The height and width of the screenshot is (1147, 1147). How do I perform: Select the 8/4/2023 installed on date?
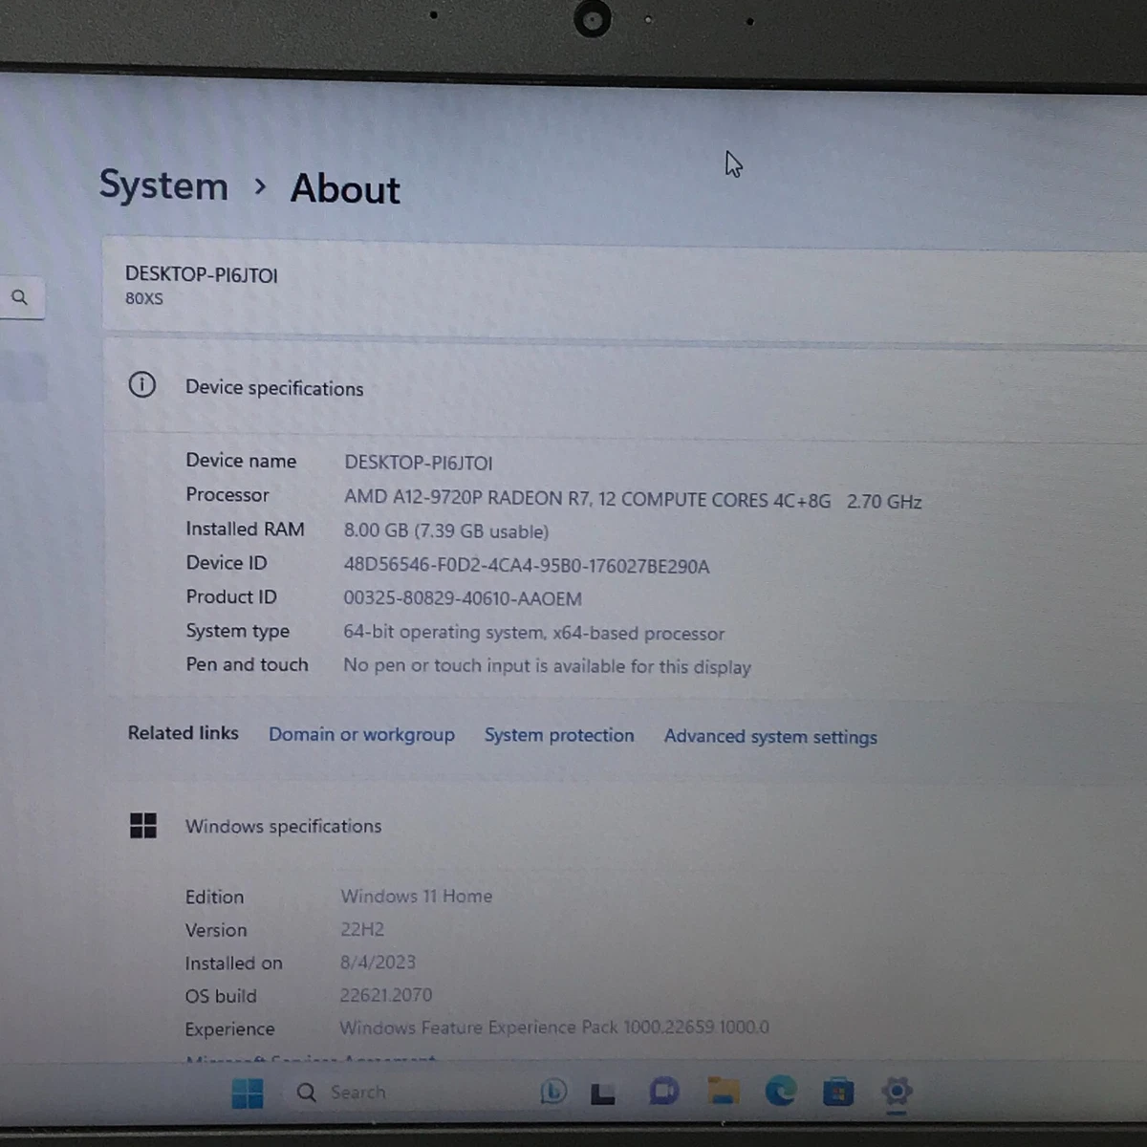[378, 962]
